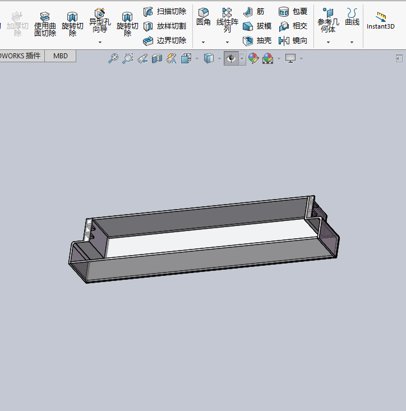Click the Dynamic Annotation Views icon
This screenshot has width=406, height=411.
click(x=172, y=58)
